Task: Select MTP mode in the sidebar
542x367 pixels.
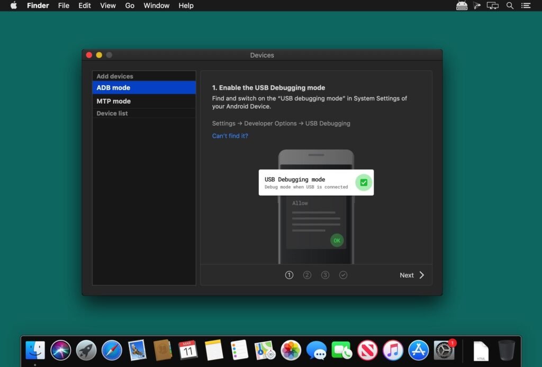Action: coord(113,101)
